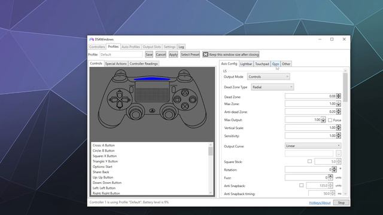Click the Profile name input field
383x215 pixels.
click(x=121, y=54)
